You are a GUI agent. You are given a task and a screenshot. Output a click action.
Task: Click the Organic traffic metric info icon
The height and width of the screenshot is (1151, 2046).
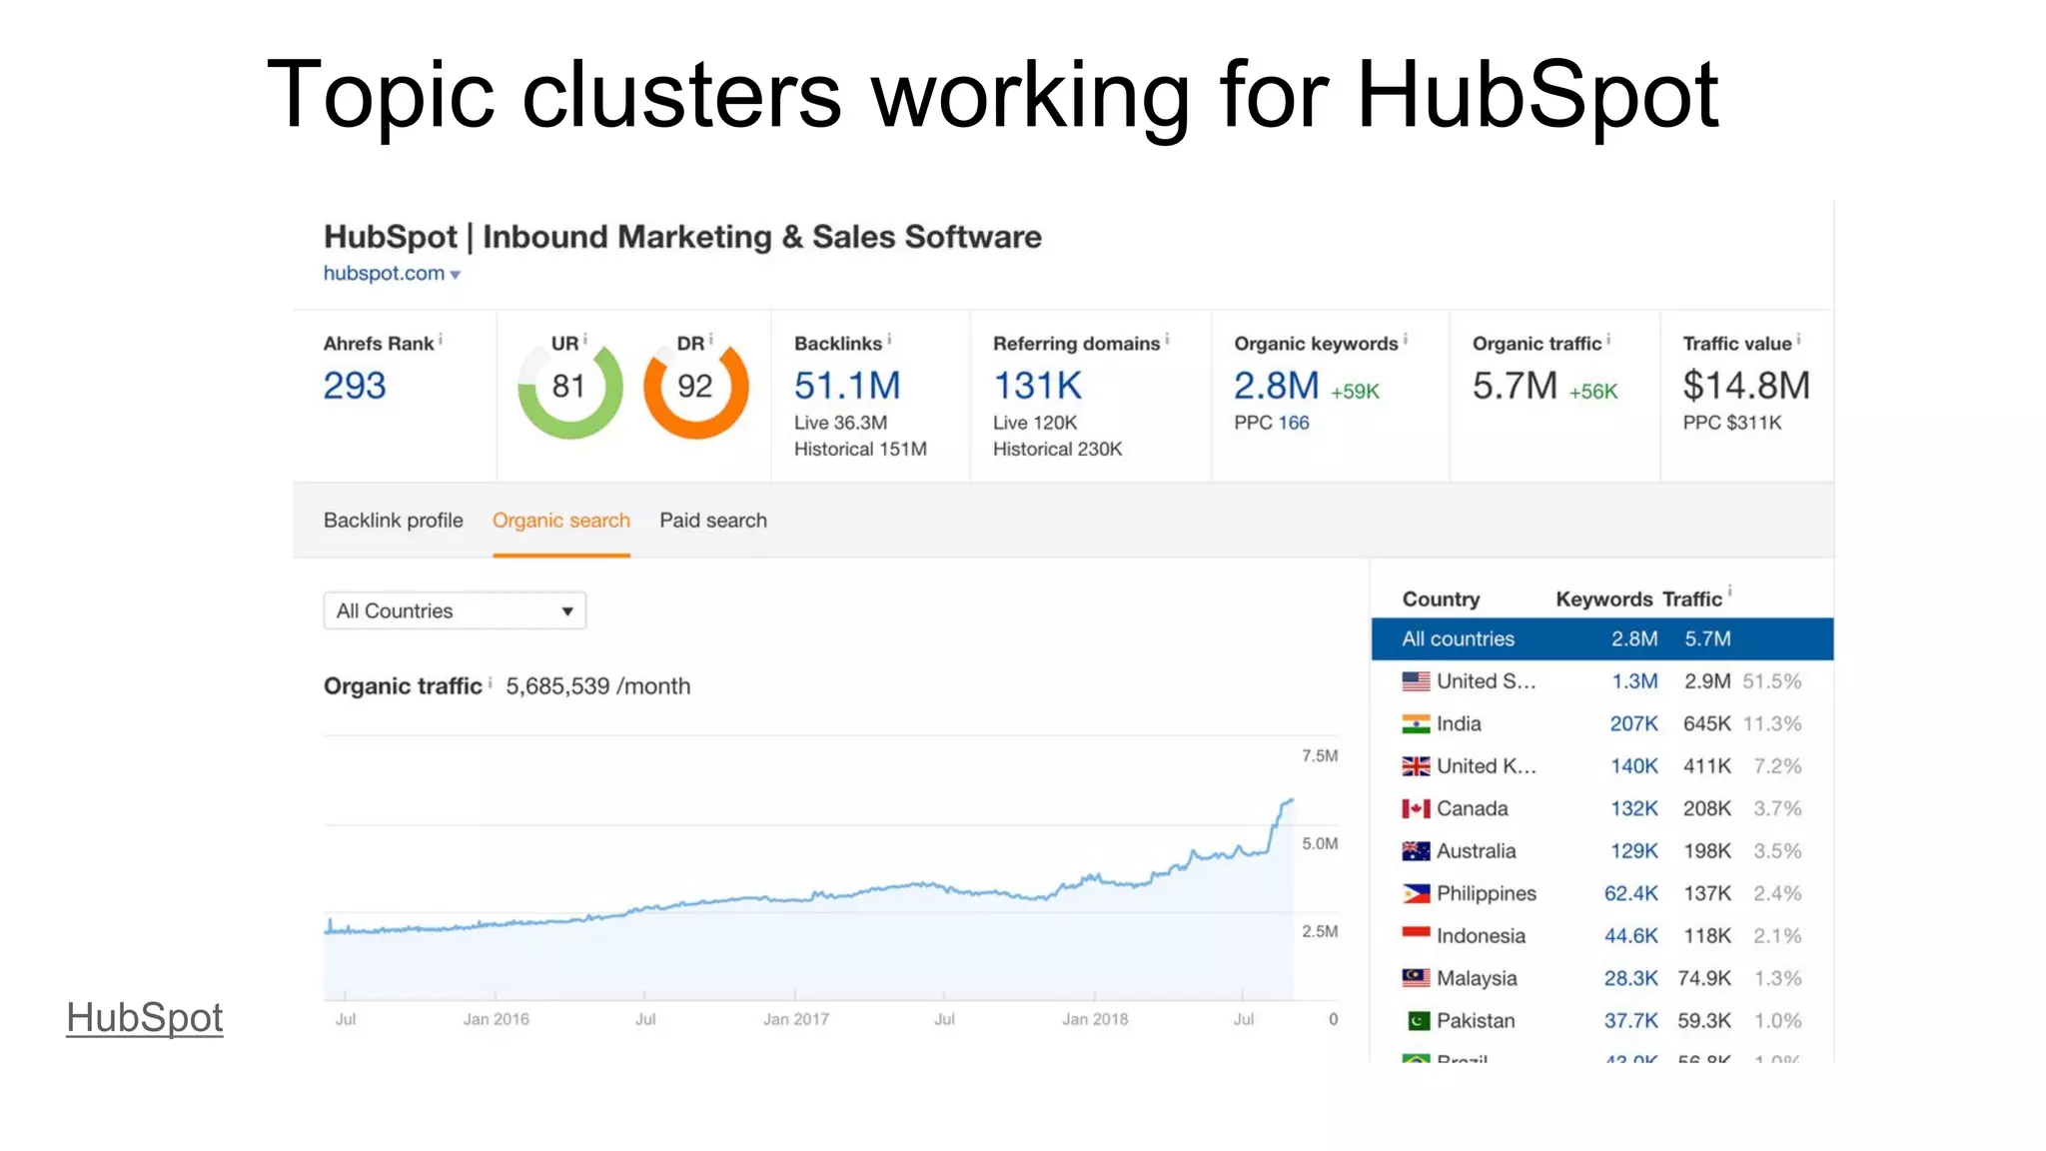point(1608,340)
